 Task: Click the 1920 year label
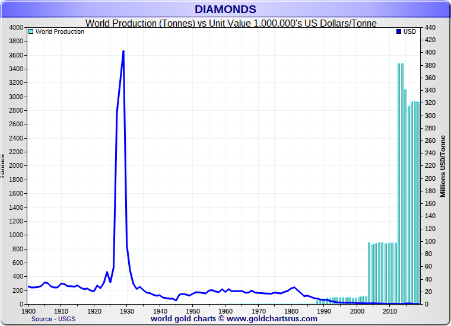pos(94,311)
